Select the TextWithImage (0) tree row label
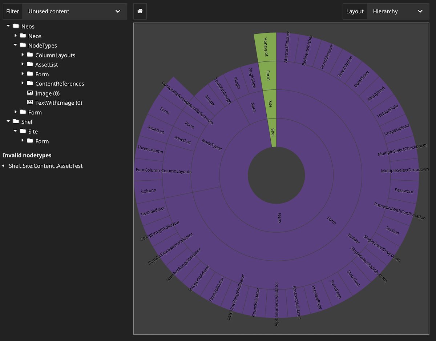The width and height of the screenshot is (436, 341). 59,103
